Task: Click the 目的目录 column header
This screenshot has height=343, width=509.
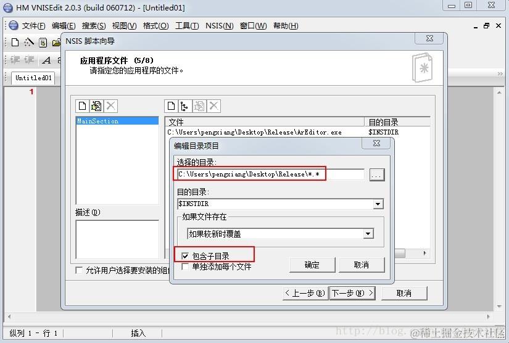Action: pos(397,122)
